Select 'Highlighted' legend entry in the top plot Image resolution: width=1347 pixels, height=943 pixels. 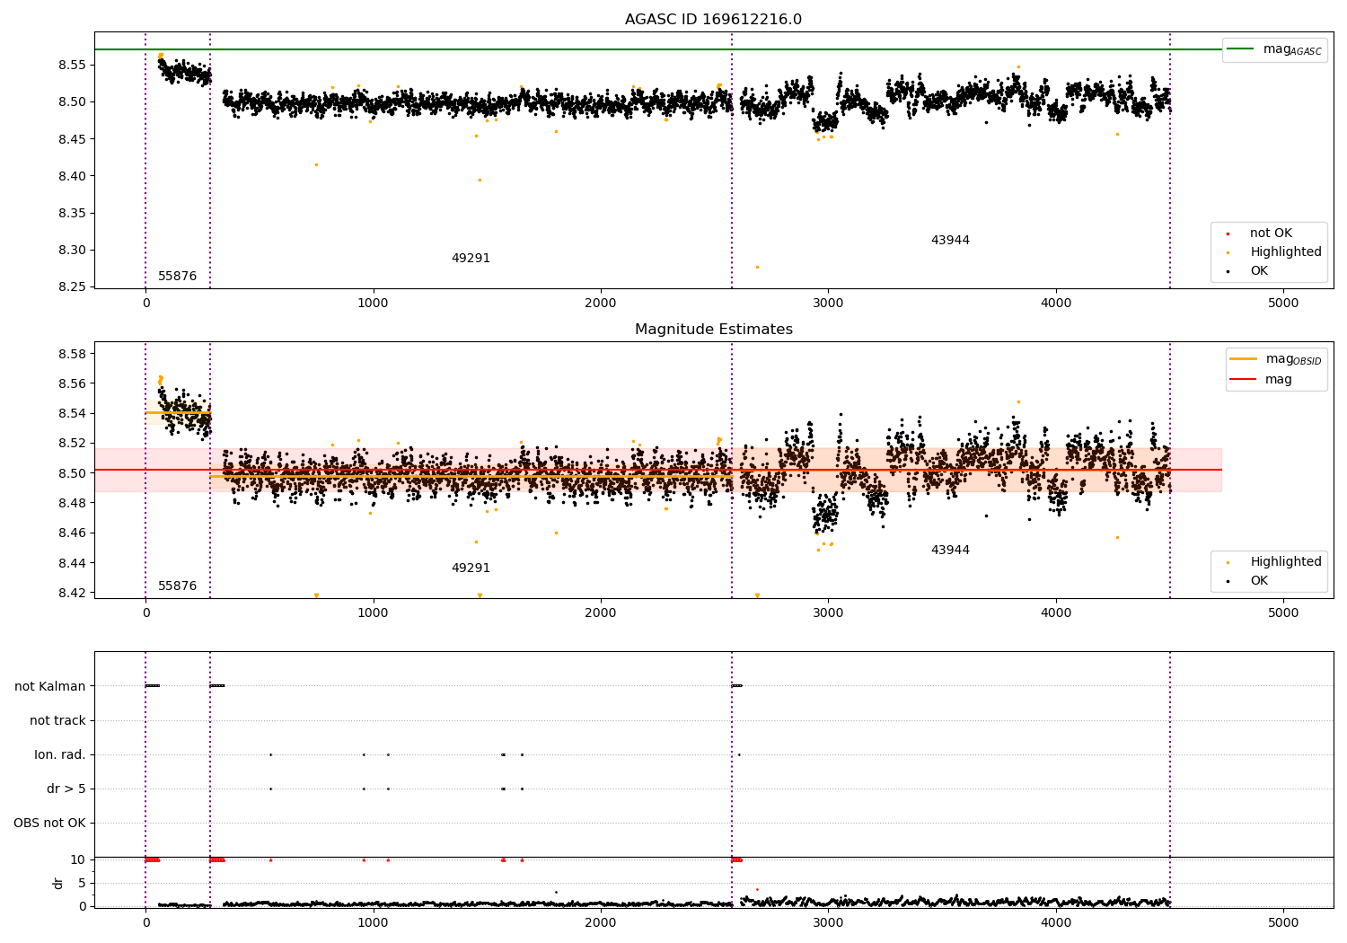[1275, 252]
